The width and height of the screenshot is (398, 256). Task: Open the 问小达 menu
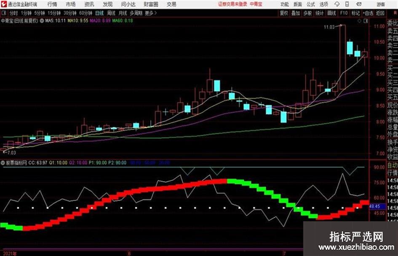click(x=128, y=4)
